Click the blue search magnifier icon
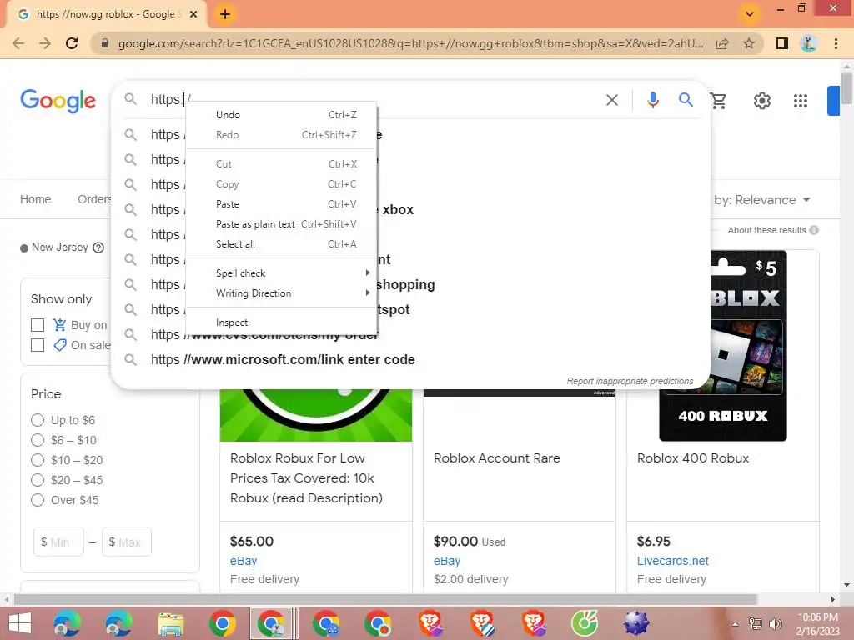Viewport: 854px width, 640px height. (x=686, y=100)
